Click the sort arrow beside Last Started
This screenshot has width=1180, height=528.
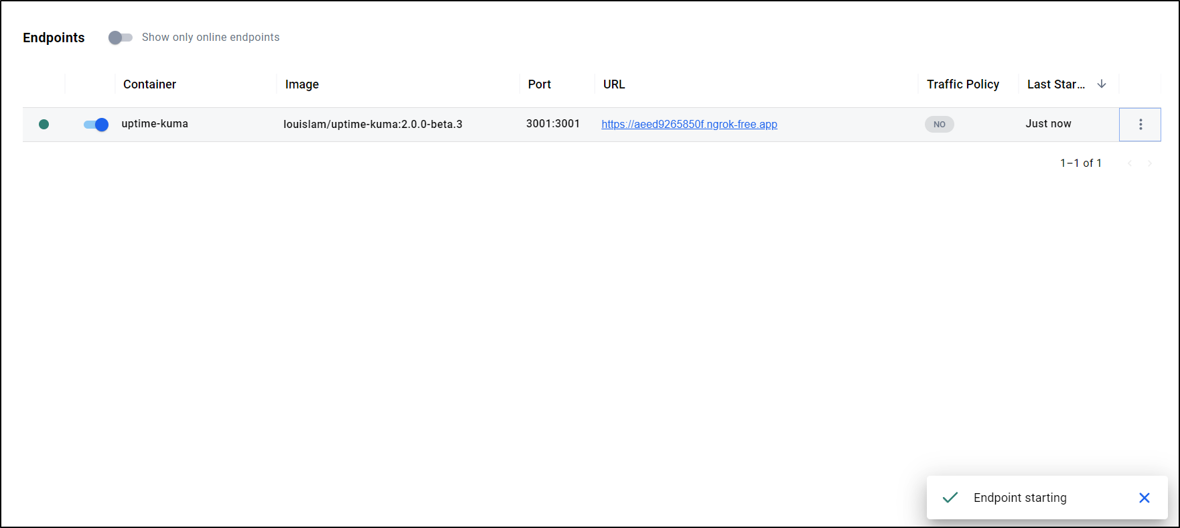(1102, 84)
